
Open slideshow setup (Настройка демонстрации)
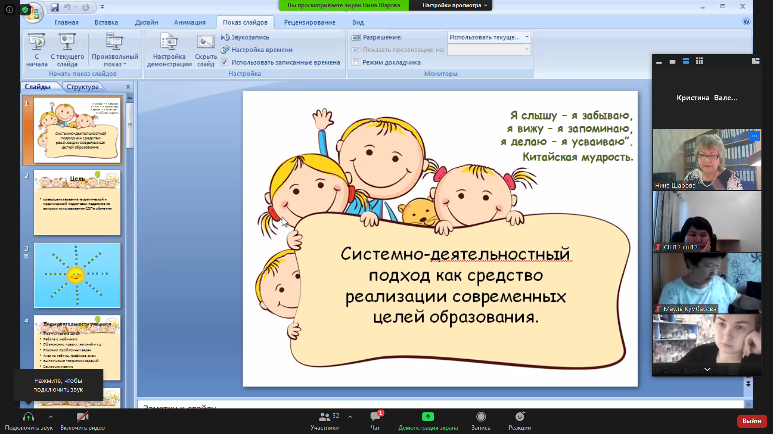(169, 42)
